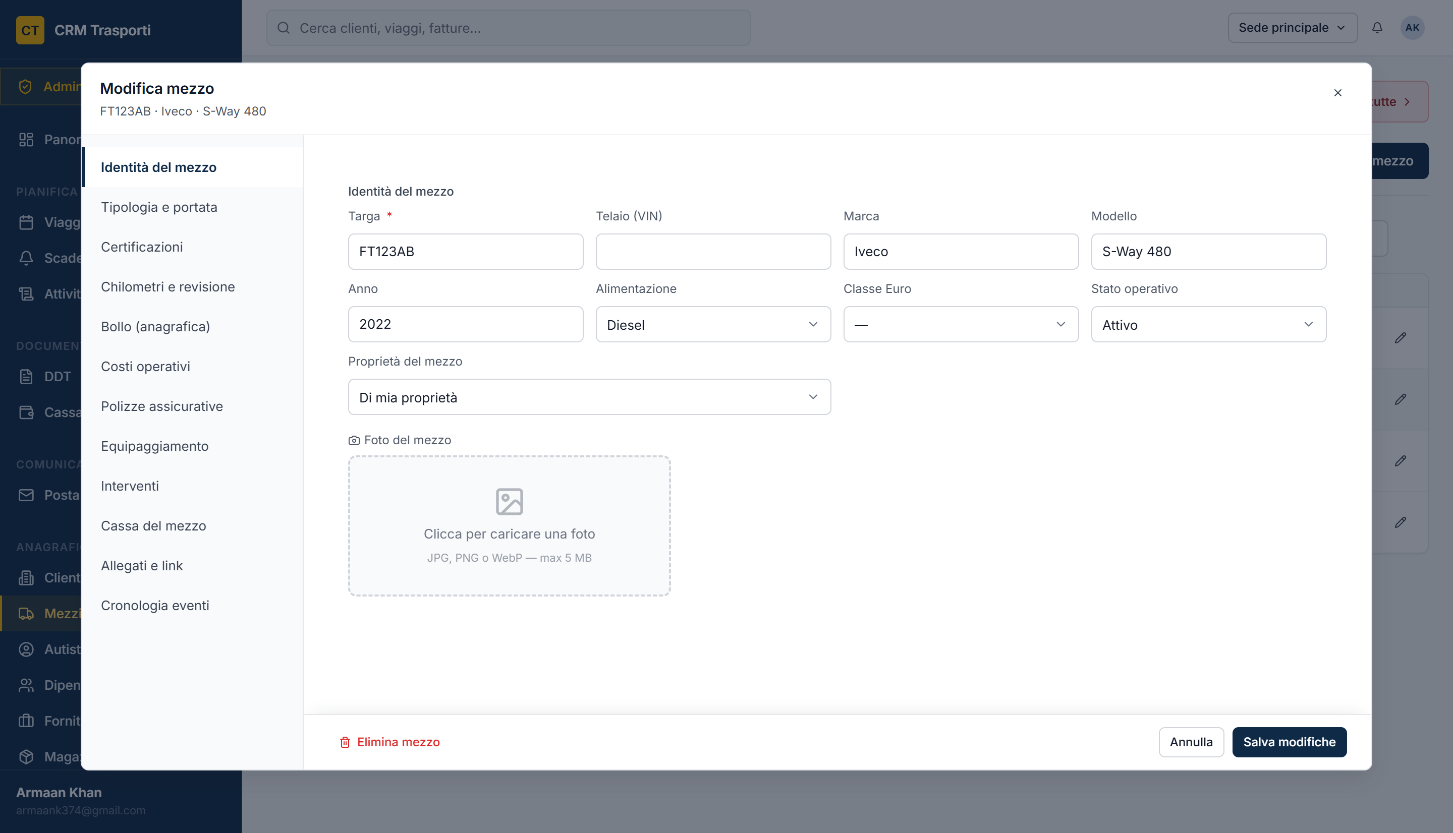Click the second pencil edit icon in background list
The height and width of the screenshot is (833, 1453).
pos(1400,399)
